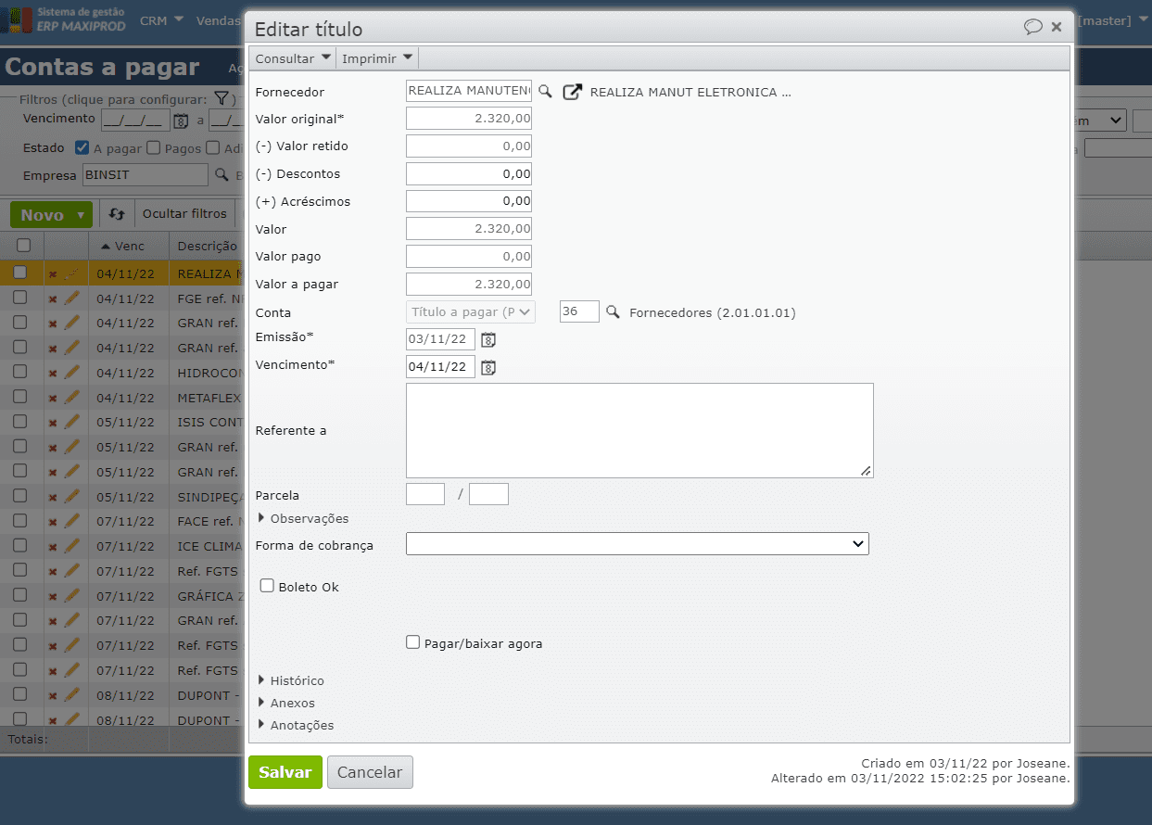Check Pagos state filter

pos(154,147)
